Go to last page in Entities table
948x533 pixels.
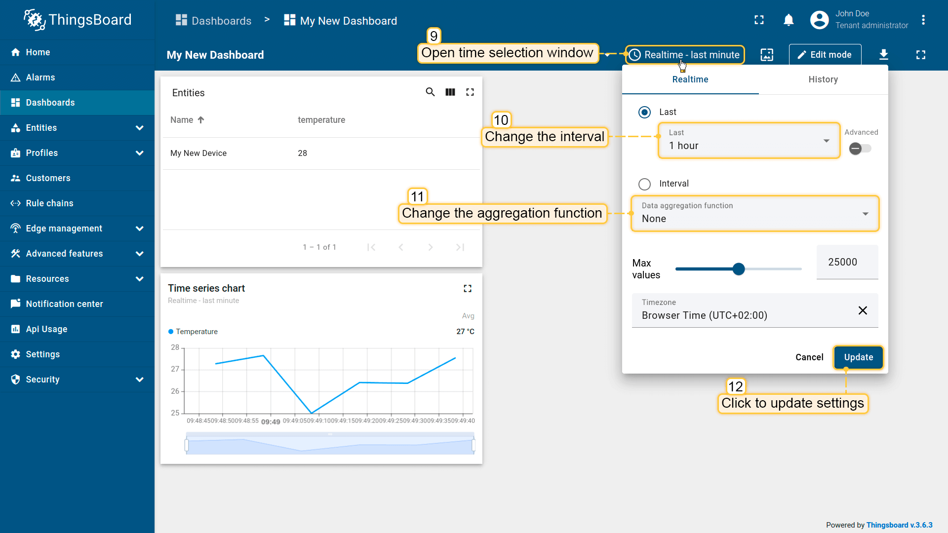pos(460,247)
